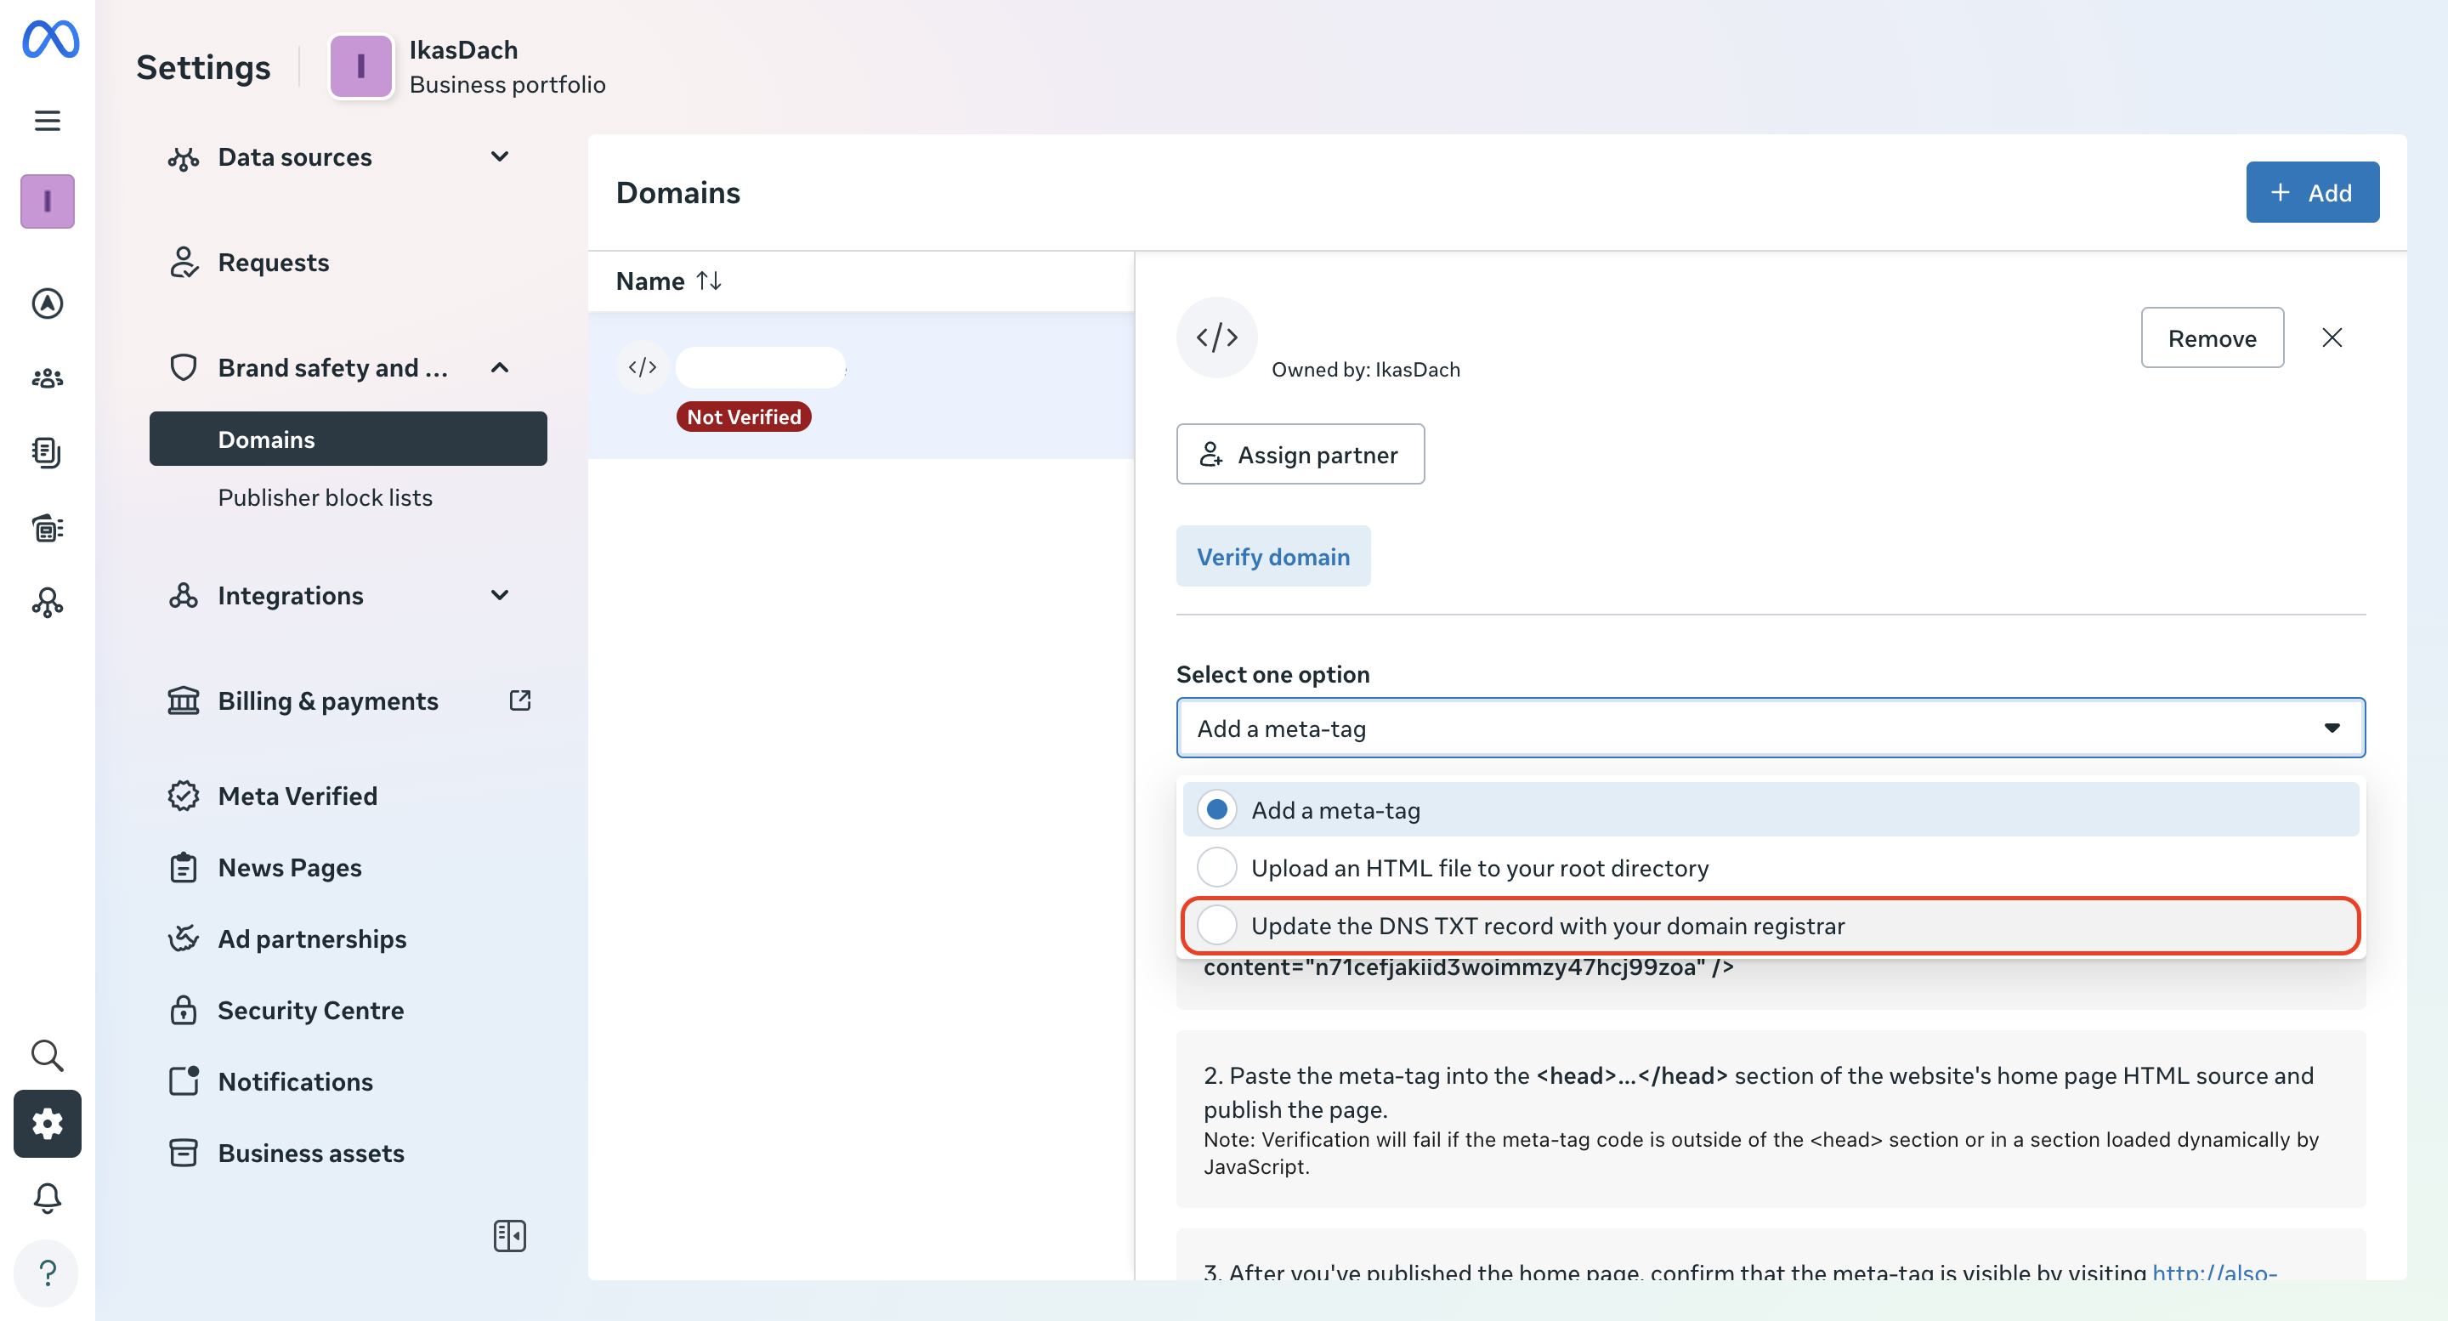The width and height of the screenshot is (2448, 1321).
Task: Select the Add a meta-tag radio option
Action: (1216, 810)
